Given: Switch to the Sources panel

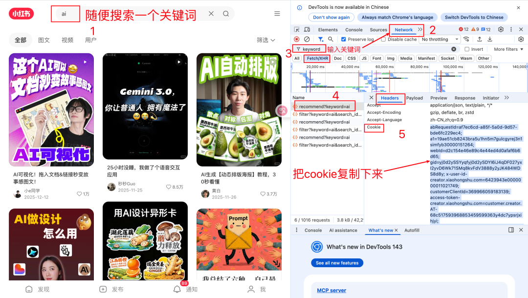Looking at the screenshot, I should coord(378,30).
